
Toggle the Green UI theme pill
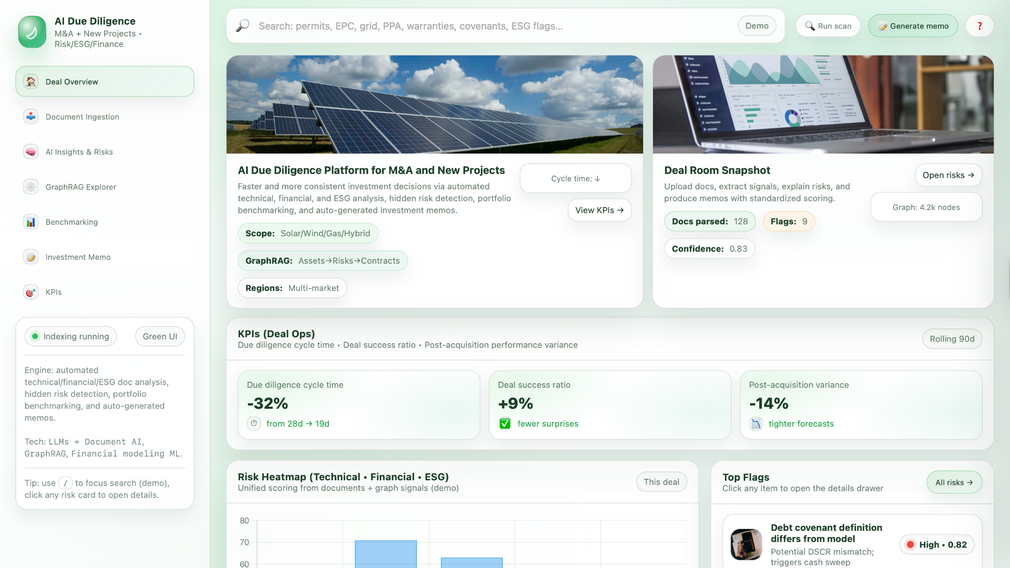(x=160, y=336)
